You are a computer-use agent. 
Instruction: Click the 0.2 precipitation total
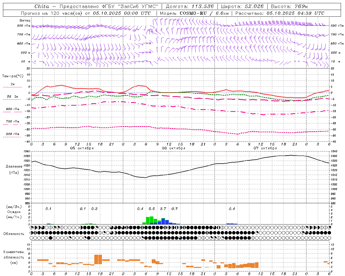tap(94, 209)
